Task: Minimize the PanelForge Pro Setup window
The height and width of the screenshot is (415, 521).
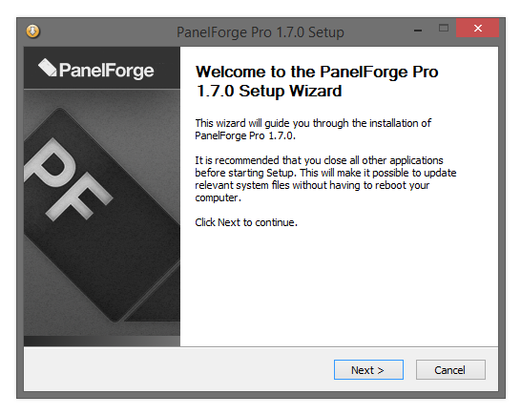Action: [418, 31]
